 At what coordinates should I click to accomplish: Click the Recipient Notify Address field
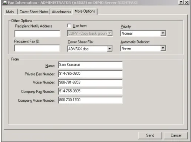pyautogui.click(x=37, y=34)
